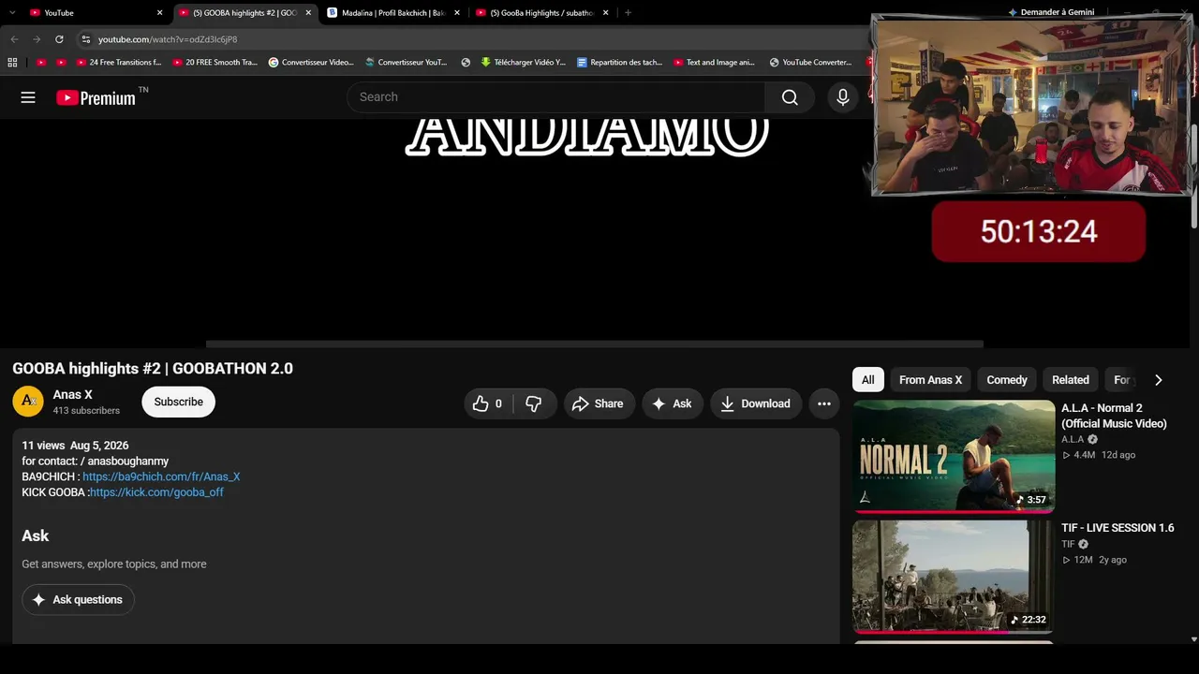Image resolution: width=1199 pixels, height=674 pixels.
Task: Click the Ask questions button
Action: coord(78,600)
